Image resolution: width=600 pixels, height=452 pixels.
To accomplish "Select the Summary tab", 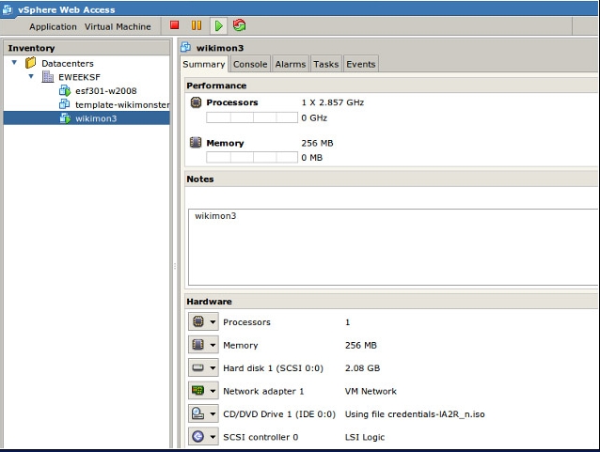I will (x=204, y=64).
